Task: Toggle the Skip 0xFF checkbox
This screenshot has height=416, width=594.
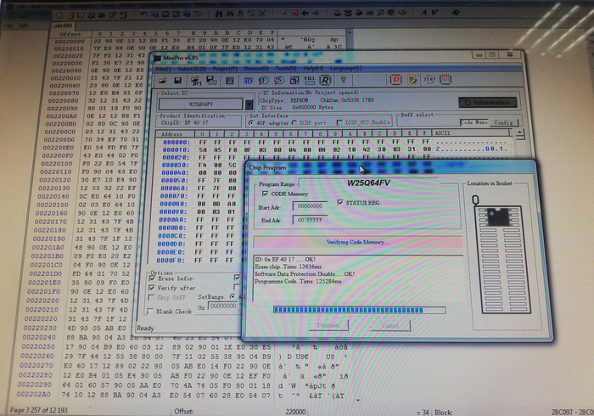Action: (151, 297)
